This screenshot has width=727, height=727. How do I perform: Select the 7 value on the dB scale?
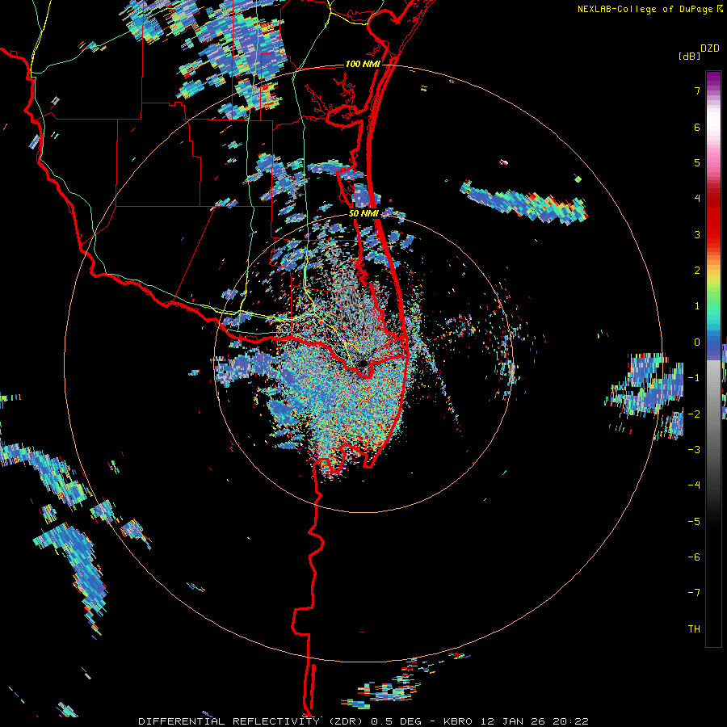tap(697, 90)
